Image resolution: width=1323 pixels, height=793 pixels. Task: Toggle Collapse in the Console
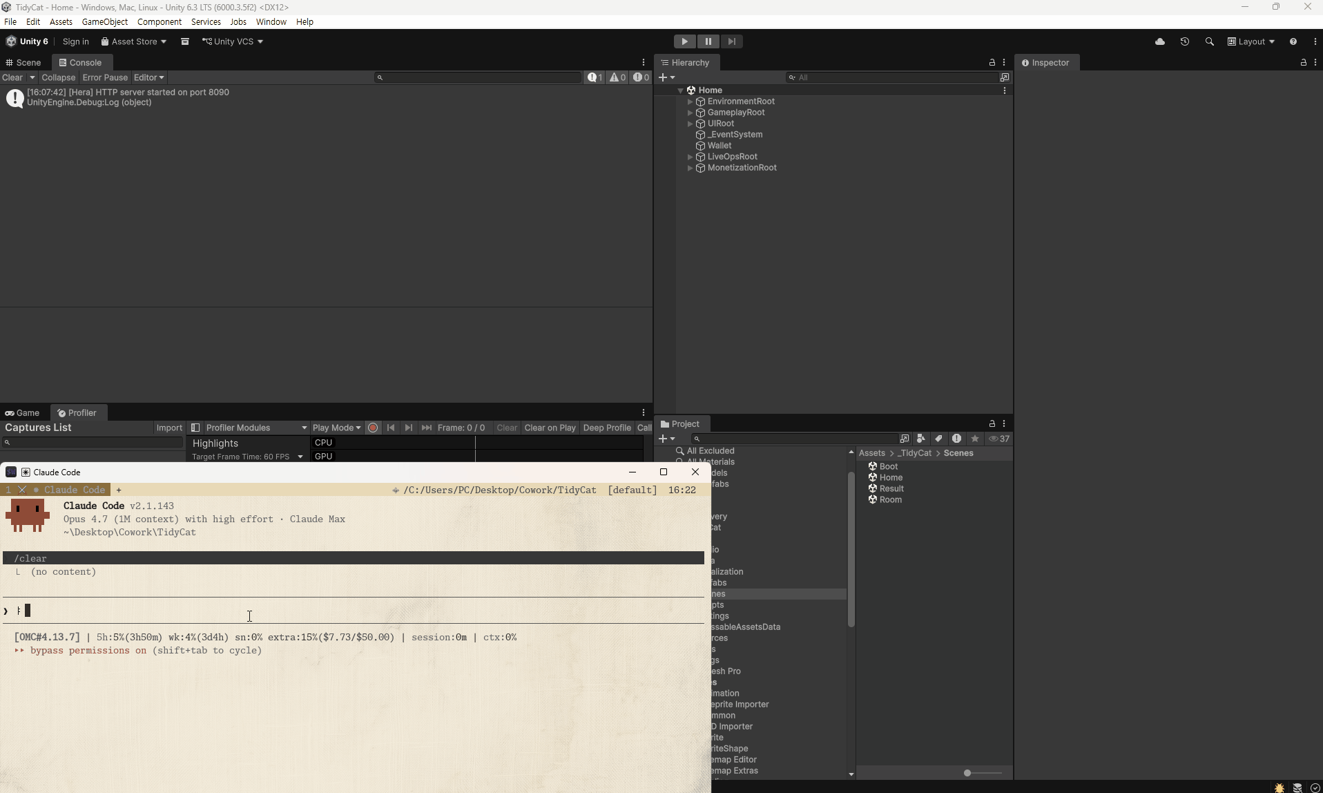click(x=58, y=78)
